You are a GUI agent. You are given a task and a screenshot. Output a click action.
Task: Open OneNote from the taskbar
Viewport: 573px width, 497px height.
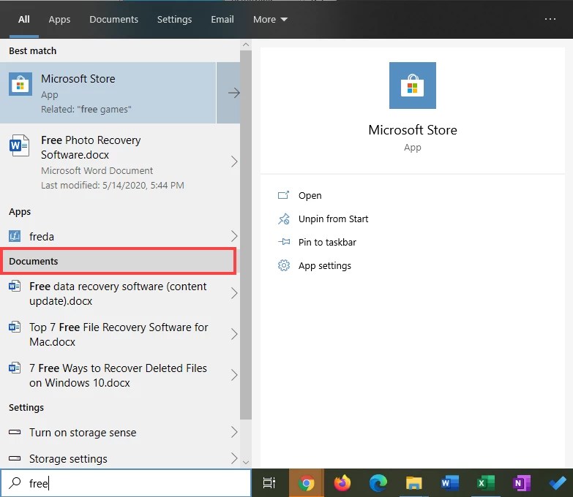(x=522, y=483)
